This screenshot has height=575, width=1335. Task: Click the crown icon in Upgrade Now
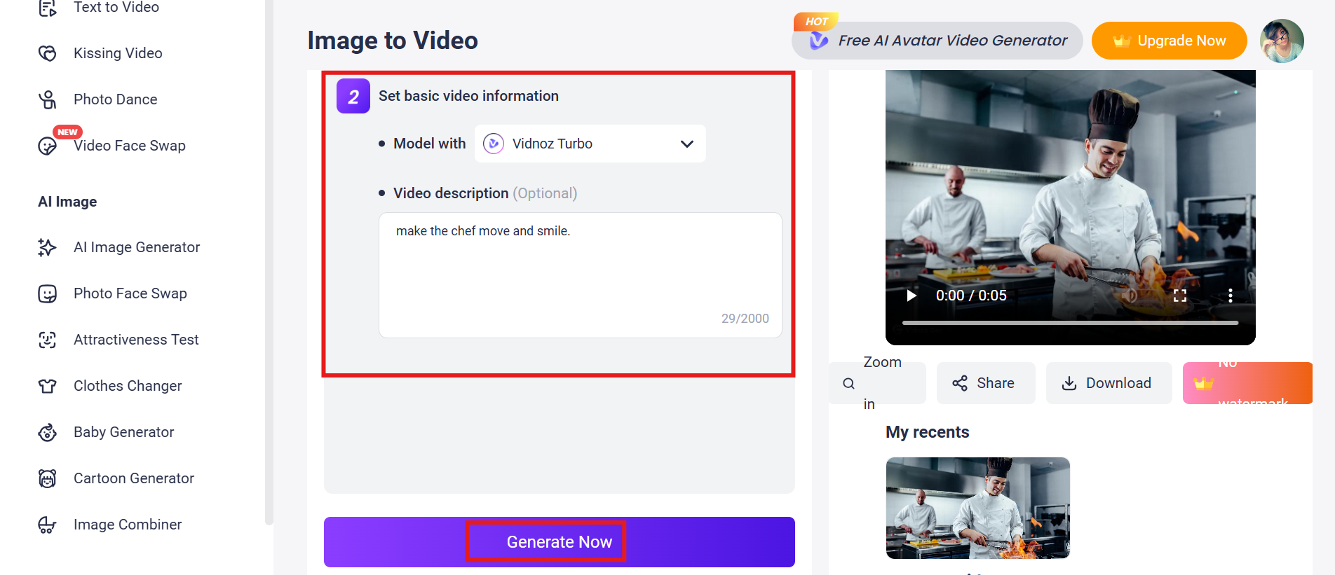coord(1122,41)
